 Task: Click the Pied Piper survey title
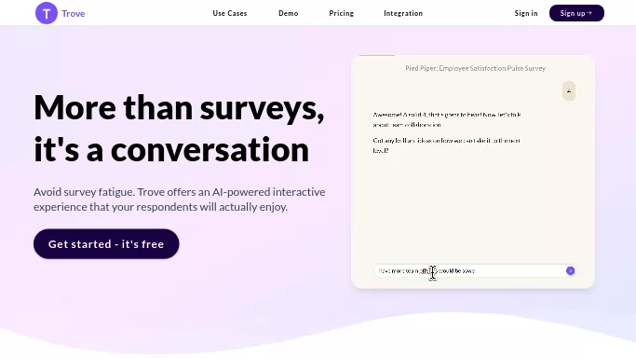coord(476,68)
